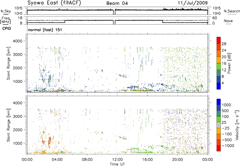Click the "-100" label on Velocity colorbar

tap(227, 134)
